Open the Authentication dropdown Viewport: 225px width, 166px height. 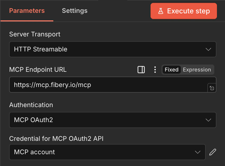click(112, 120)
